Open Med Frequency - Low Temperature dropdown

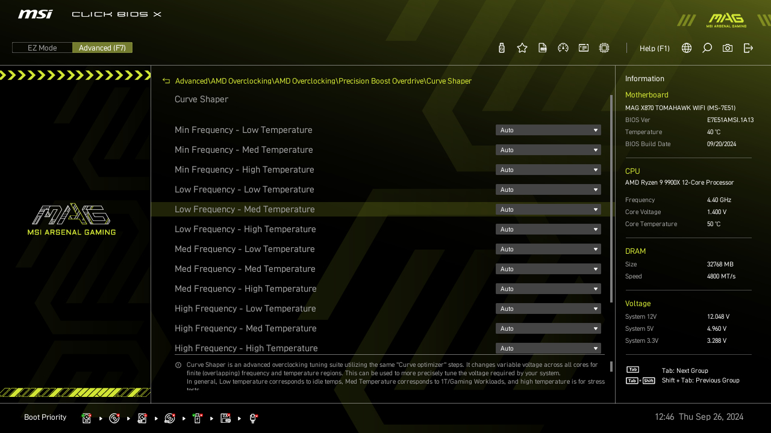548,249
